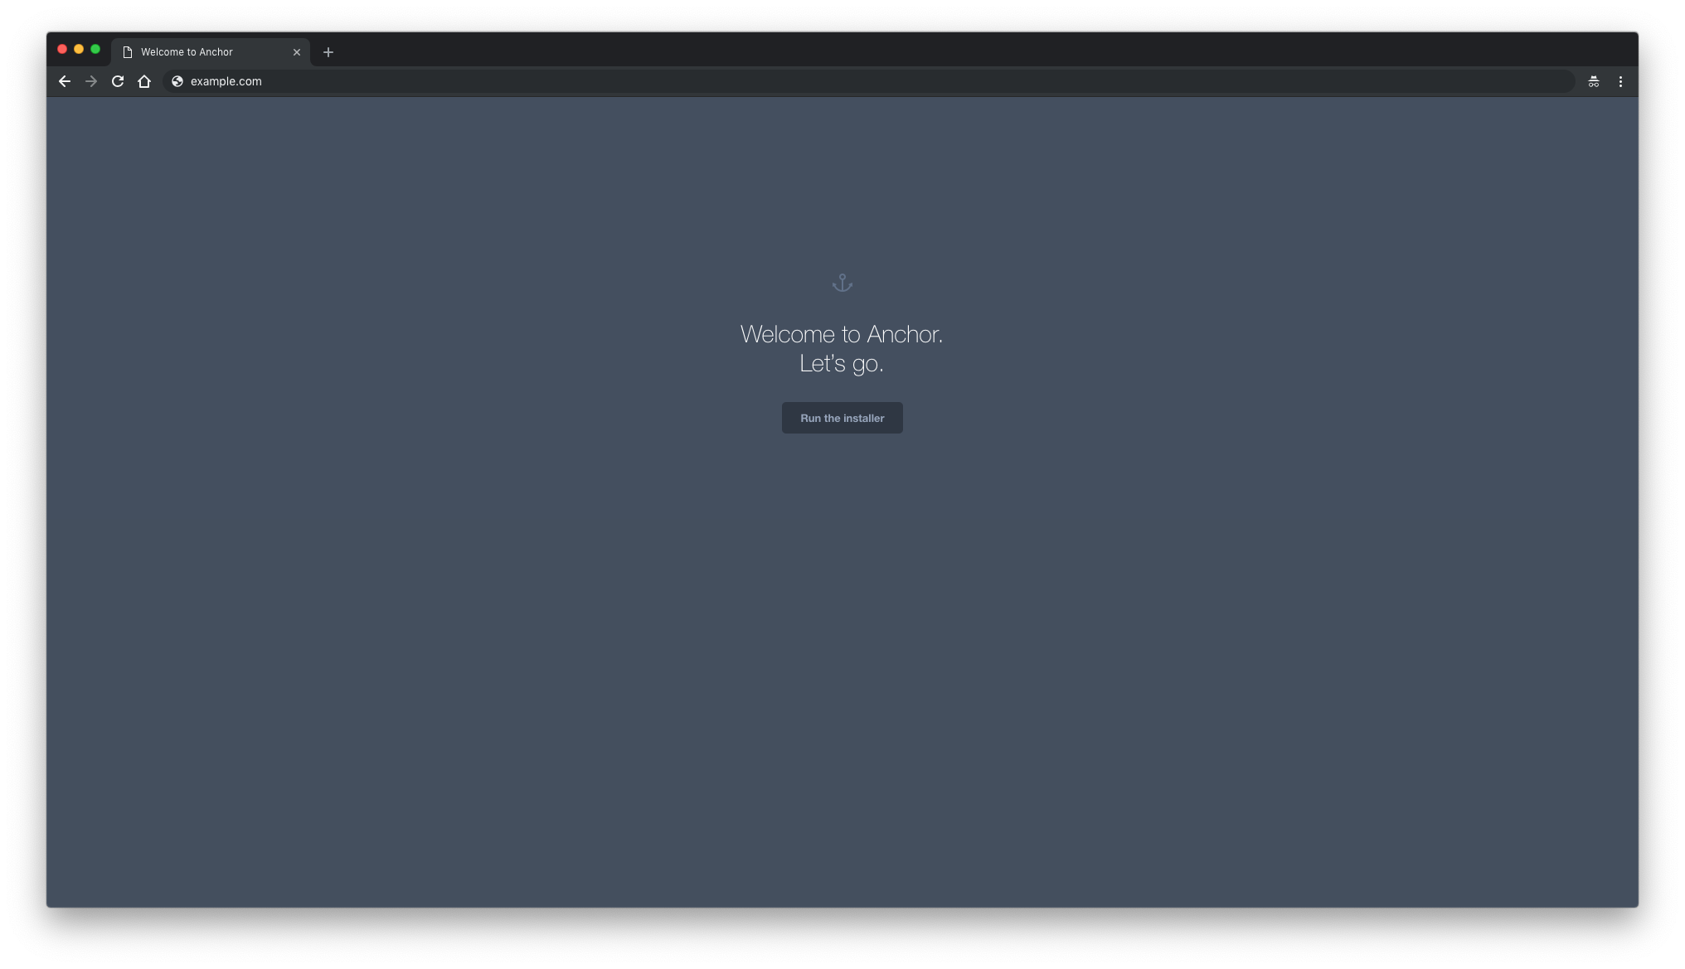Click the macOS green maximize dot
This screenshot has height=969, width=1685.
tap(96, 51)
